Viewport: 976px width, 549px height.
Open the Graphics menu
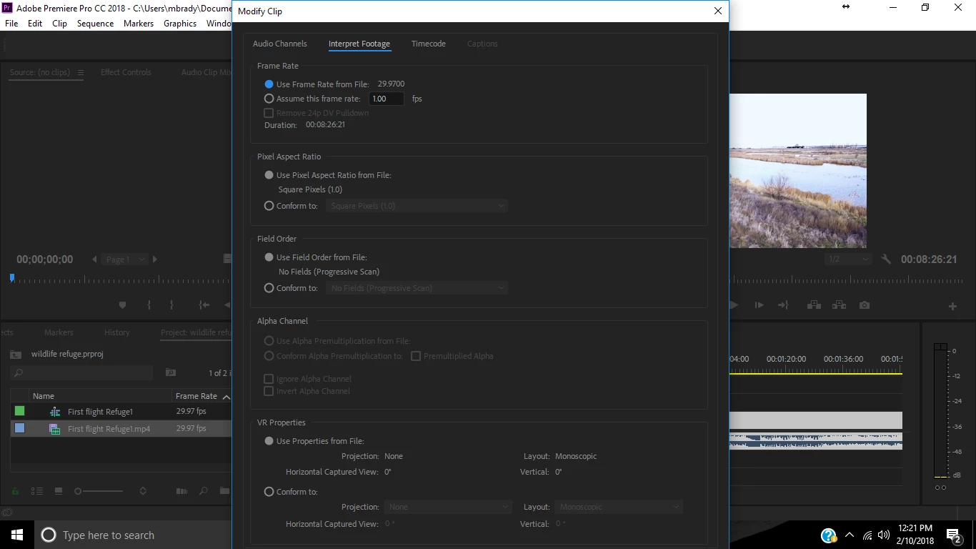click(x=180, y=23)
